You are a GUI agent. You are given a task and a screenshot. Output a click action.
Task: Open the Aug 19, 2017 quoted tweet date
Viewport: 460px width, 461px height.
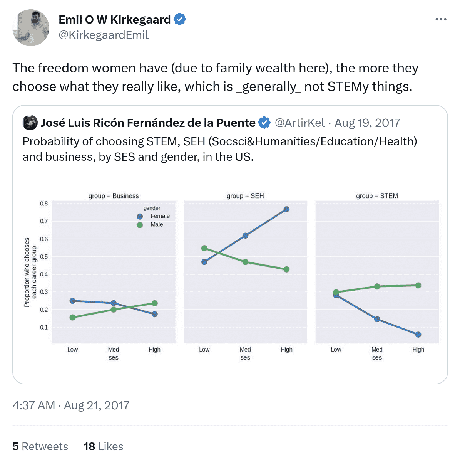[x=367, y=123]
